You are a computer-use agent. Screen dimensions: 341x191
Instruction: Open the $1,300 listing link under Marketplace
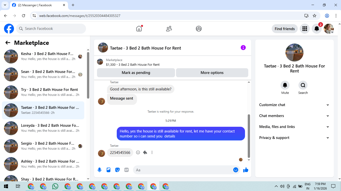tap(133, 64)
